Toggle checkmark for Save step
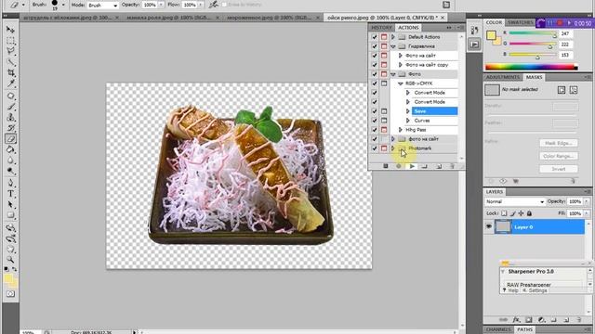 (374, 111)
